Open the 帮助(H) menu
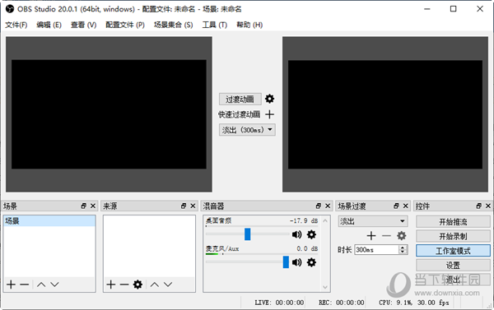Image resolution: width=494 pixels, height=310 pixels. (x=249, y=25)
